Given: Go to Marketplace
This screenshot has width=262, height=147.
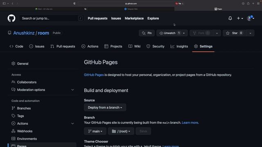Looking at the screenshot, I should (x=134, y=18).
